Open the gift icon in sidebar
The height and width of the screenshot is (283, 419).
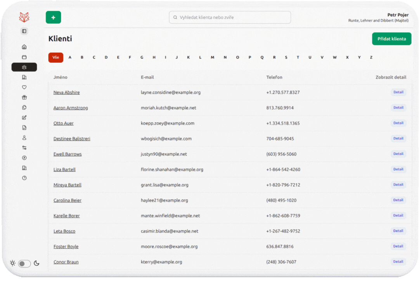24,97
